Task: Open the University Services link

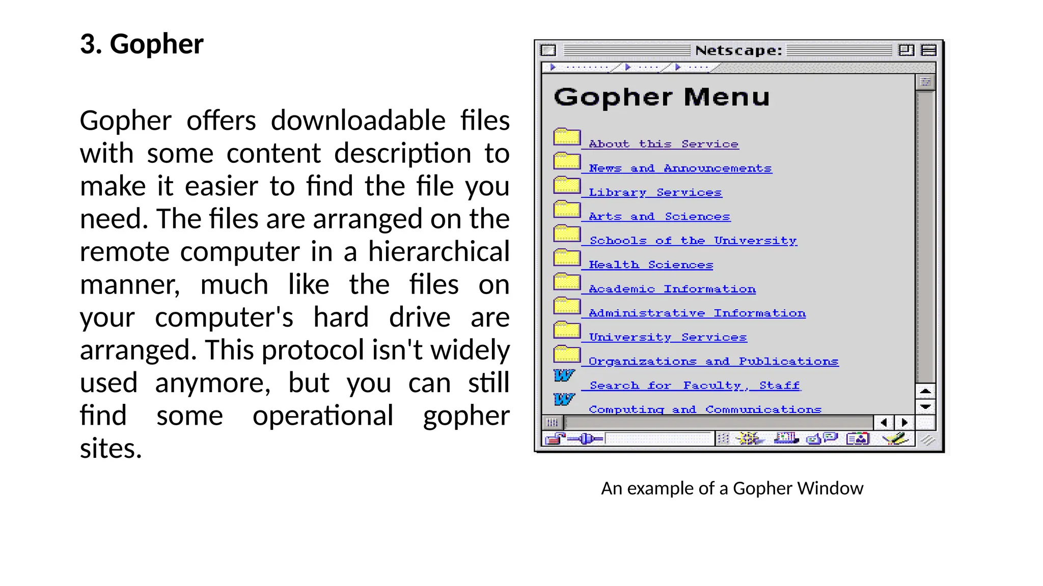Action: (x=668, y=337)
